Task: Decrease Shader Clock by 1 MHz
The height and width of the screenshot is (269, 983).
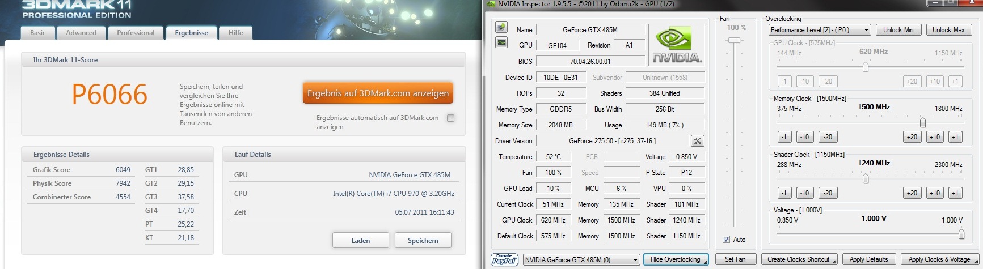Action: click(784, 193)
